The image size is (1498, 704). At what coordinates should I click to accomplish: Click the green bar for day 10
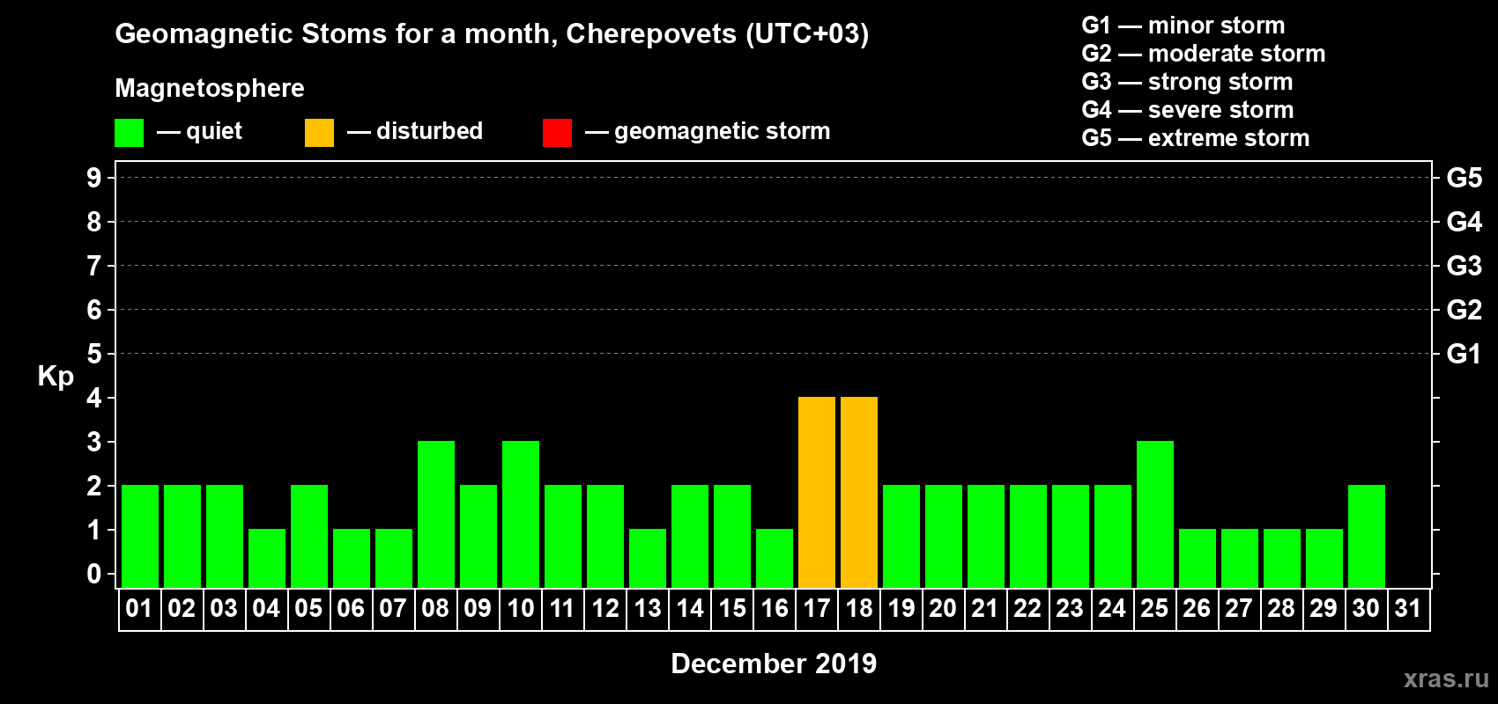(x=521, y=514)
